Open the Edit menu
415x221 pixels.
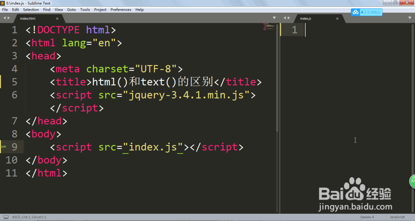[15, 10]
